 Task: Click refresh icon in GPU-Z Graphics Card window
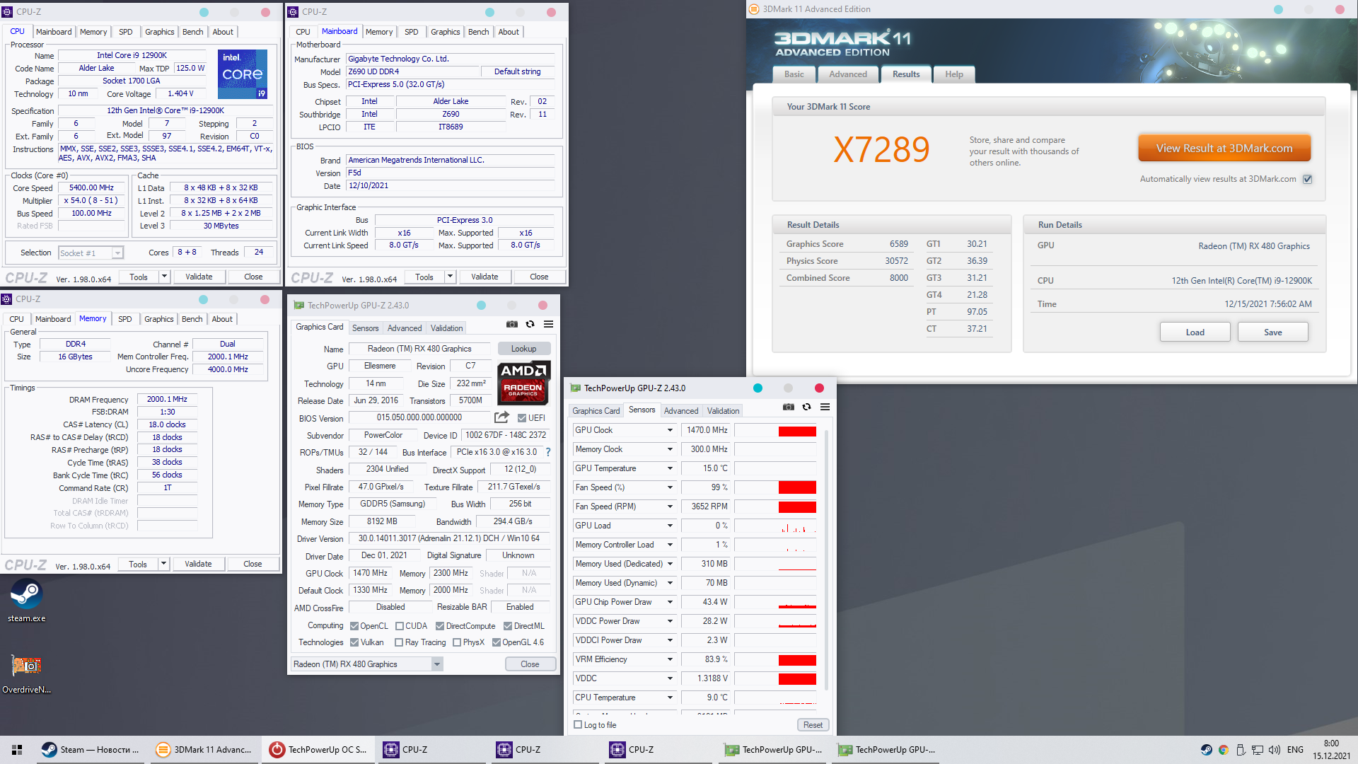click(x=530, y=324)
